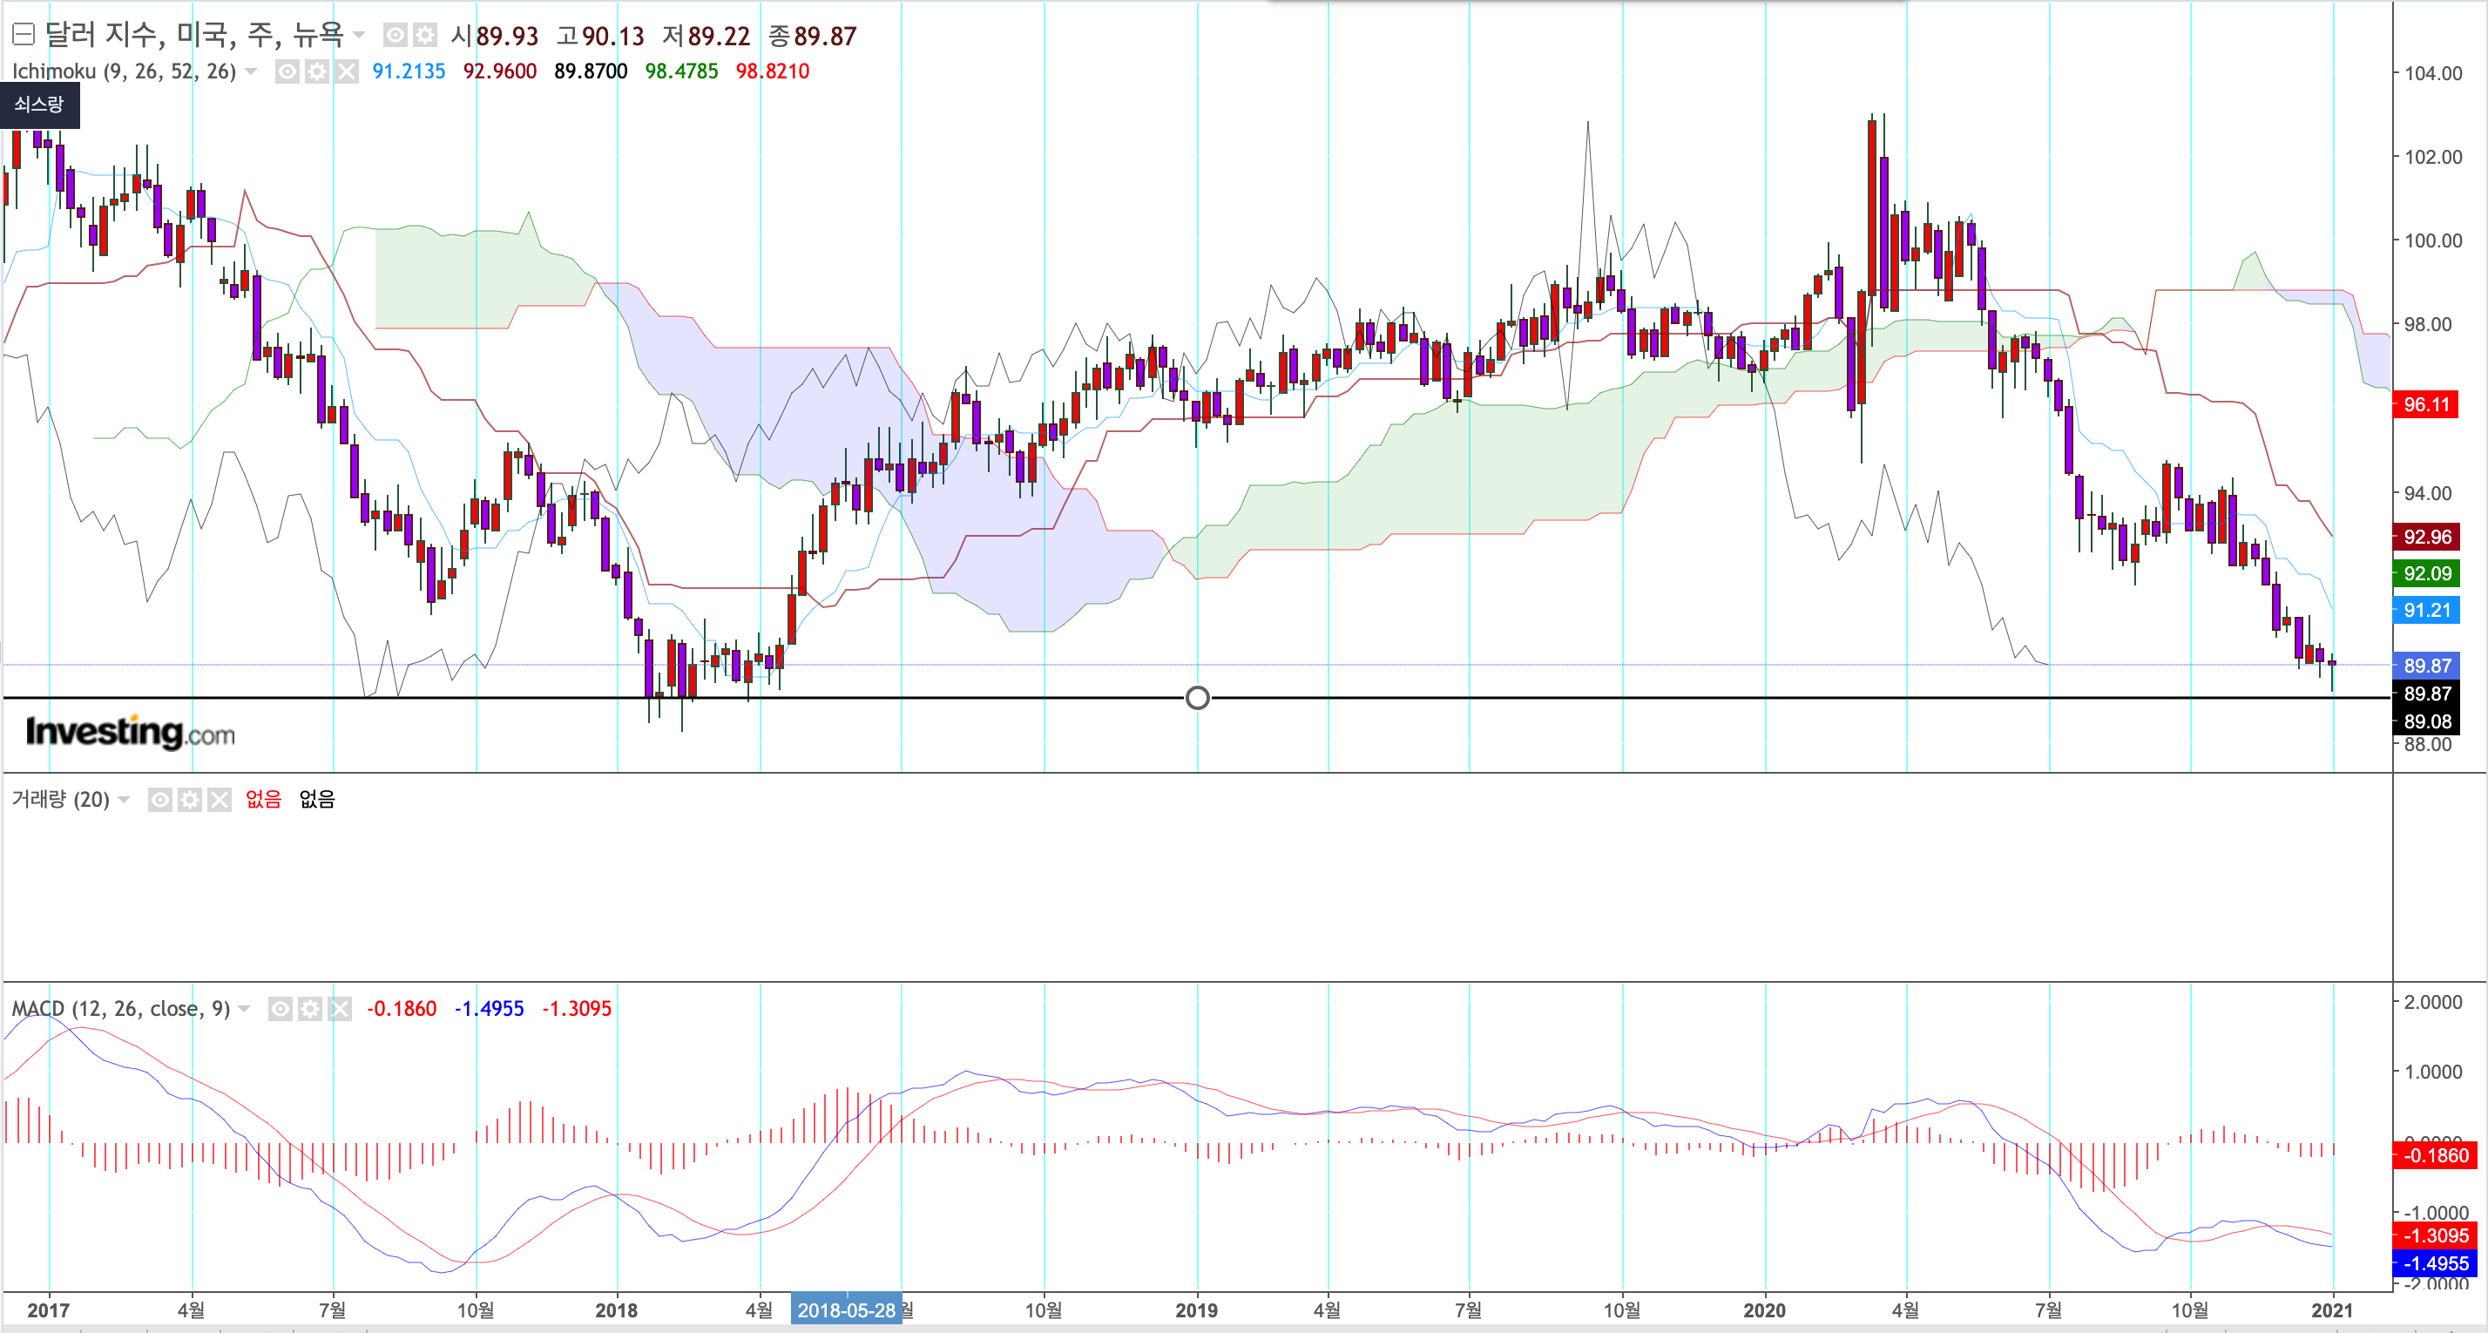The image size is (2488, 1333).
Task: Toggle the 거래량 volume visibility eye
Action: coord(160,800)
